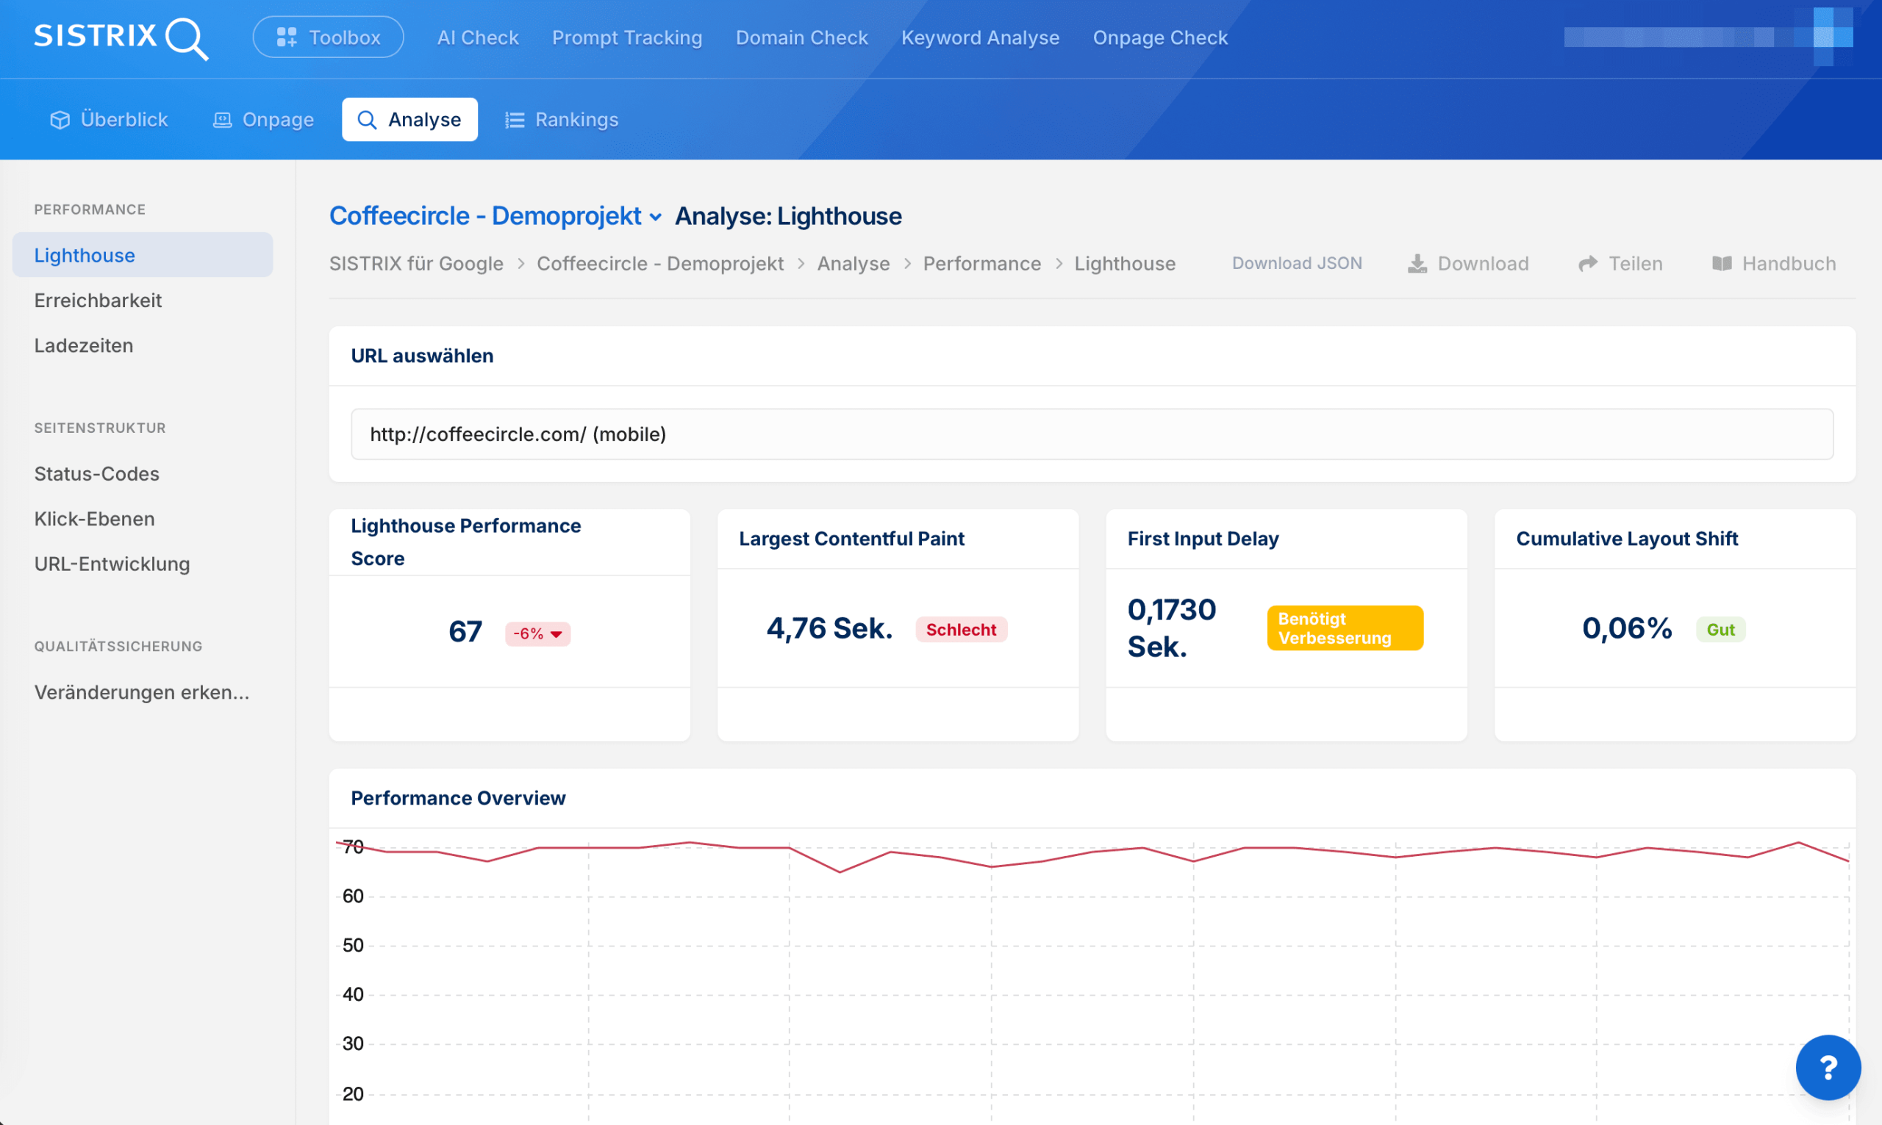Open AI Check in top navigation
Image resolution: width=1882 pixels, height=1125 pixels.
[478, 37]
